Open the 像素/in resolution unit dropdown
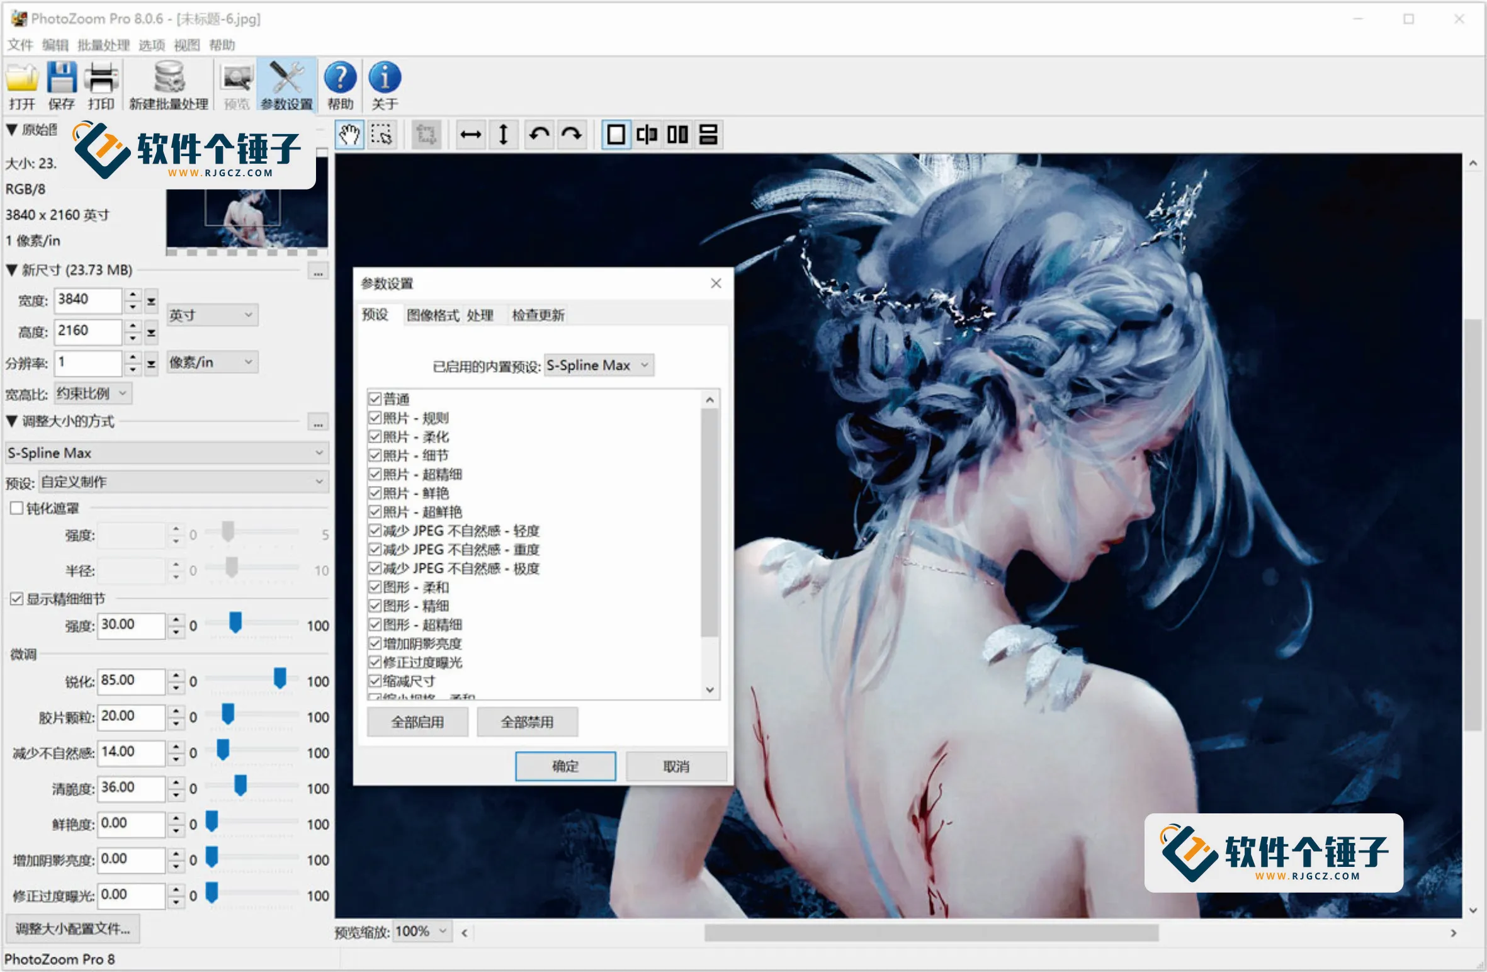 pyautogui.click(x=212, y=362)
